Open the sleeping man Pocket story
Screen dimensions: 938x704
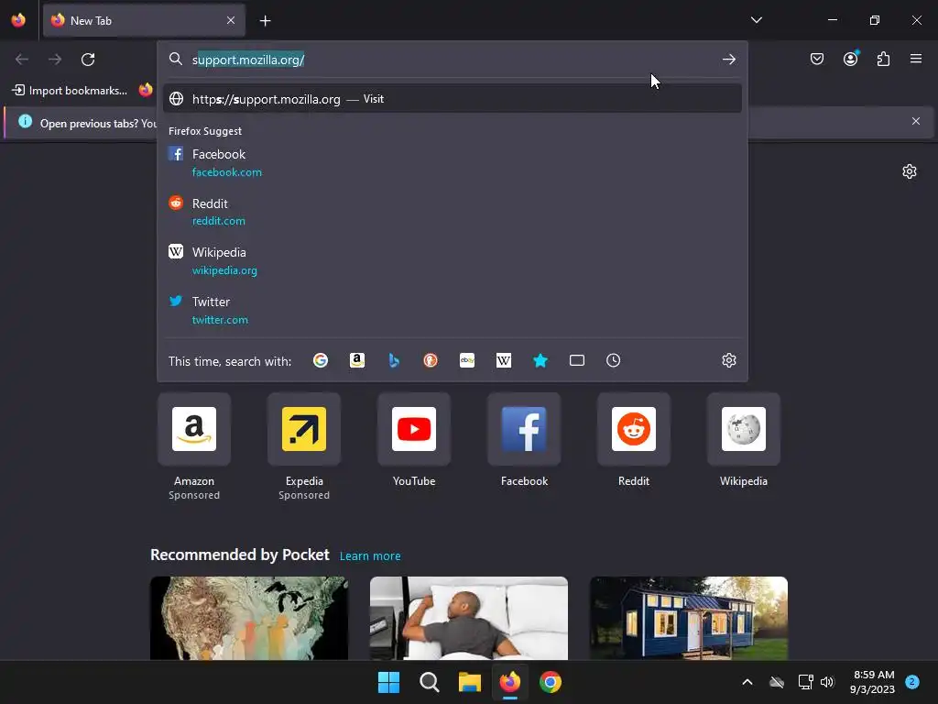pos(469,618)
